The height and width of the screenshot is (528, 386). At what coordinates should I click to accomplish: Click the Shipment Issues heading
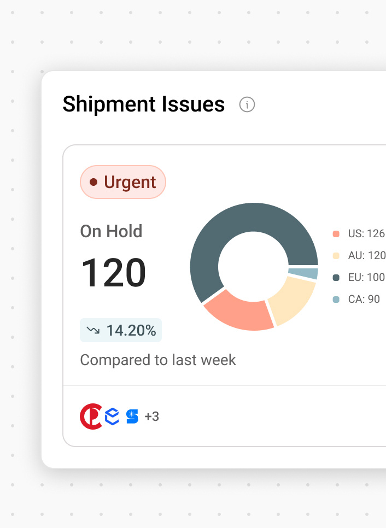[x=144, y=104]
